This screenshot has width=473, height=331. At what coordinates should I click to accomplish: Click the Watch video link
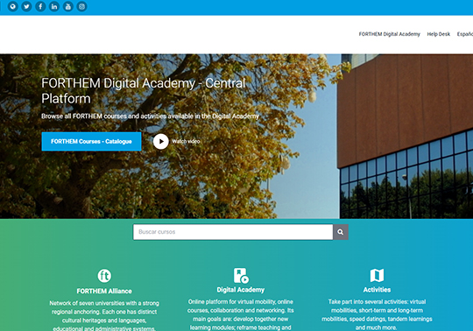[x=186, y=141]
